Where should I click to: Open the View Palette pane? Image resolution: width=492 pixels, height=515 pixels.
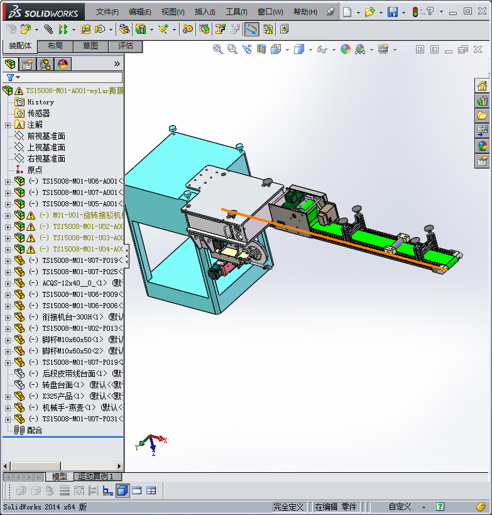[x=482, y=131]
